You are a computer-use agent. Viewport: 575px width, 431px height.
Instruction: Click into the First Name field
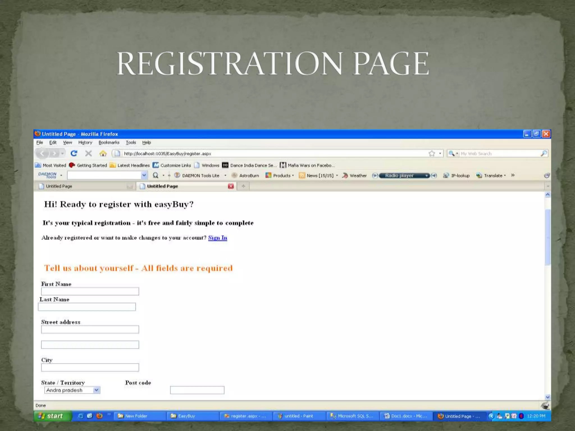[90, 291]
